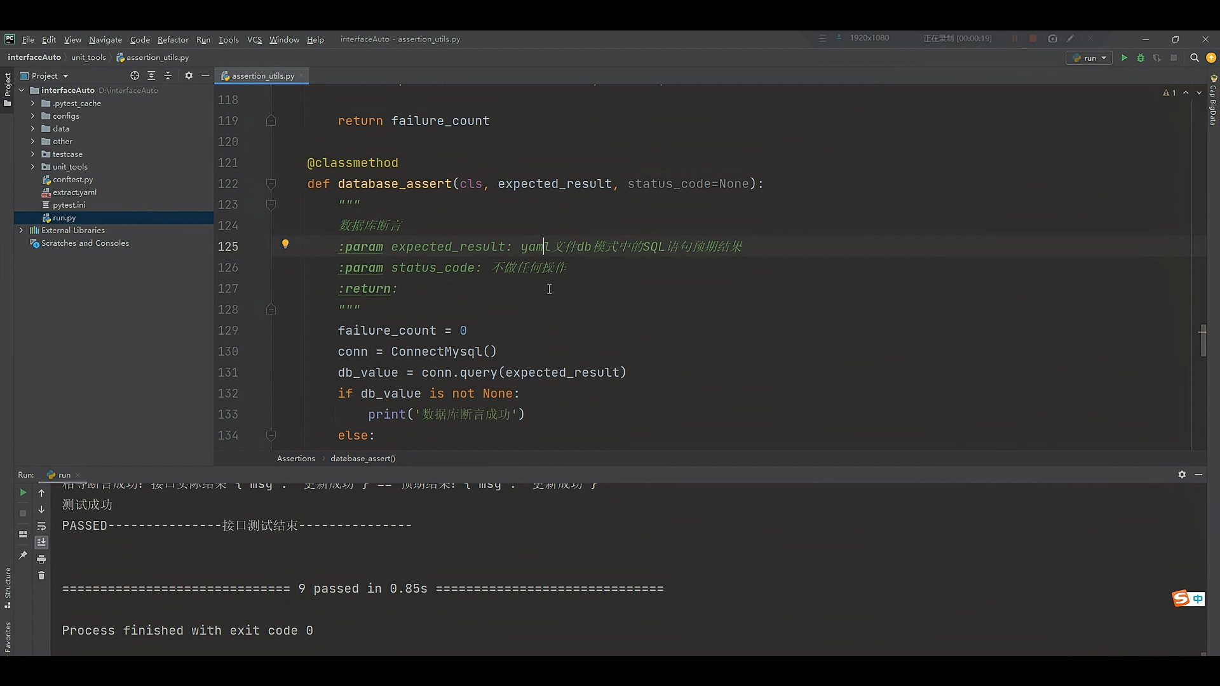
Task: Open the Project view selector dropdown
Action: pos(44,76)
